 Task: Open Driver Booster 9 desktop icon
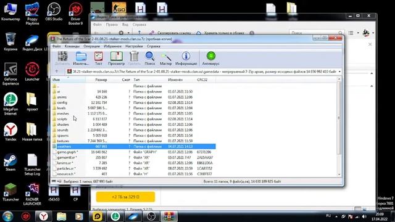[x=75, y=14]
